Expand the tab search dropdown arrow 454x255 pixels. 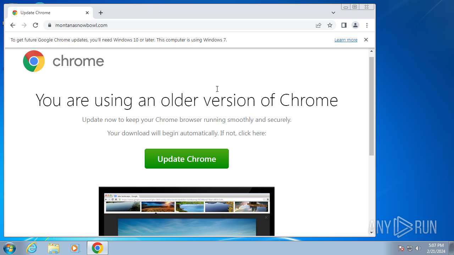(x=333, y=13)
